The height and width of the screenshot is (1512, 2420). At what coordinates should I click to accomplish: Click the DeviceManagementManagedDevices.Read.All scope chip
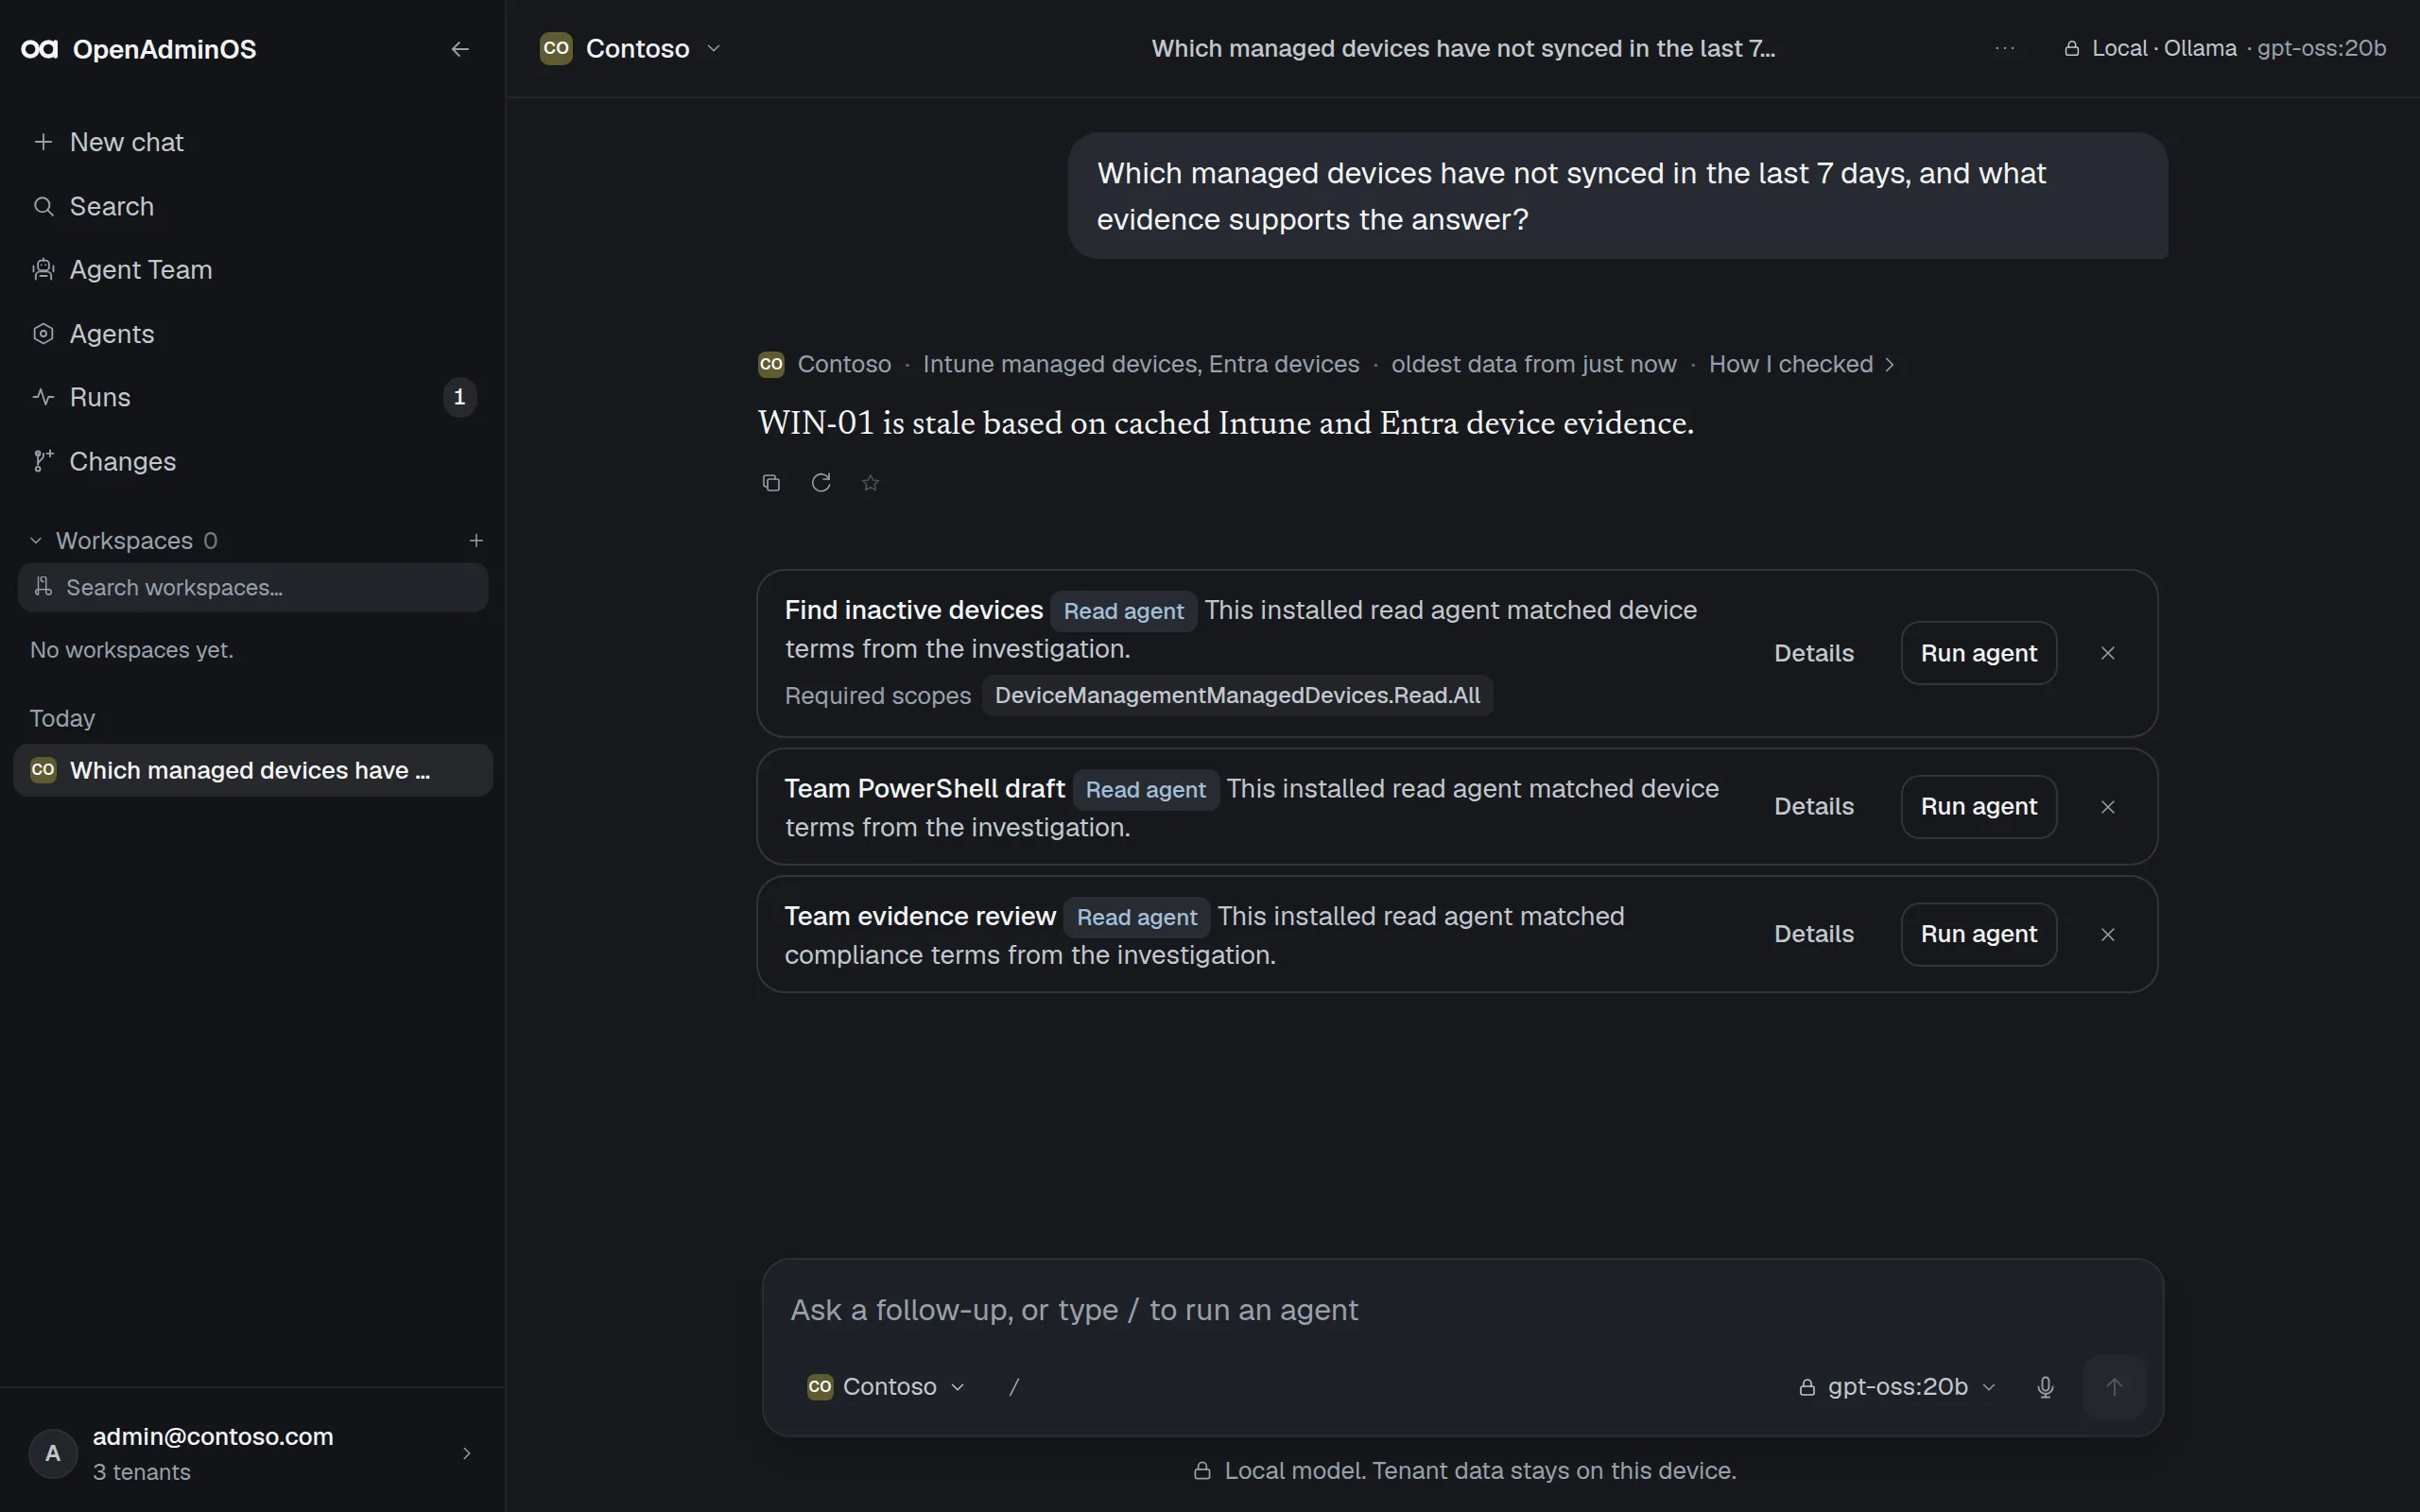pyautogui.click(x=1237, y=696)
